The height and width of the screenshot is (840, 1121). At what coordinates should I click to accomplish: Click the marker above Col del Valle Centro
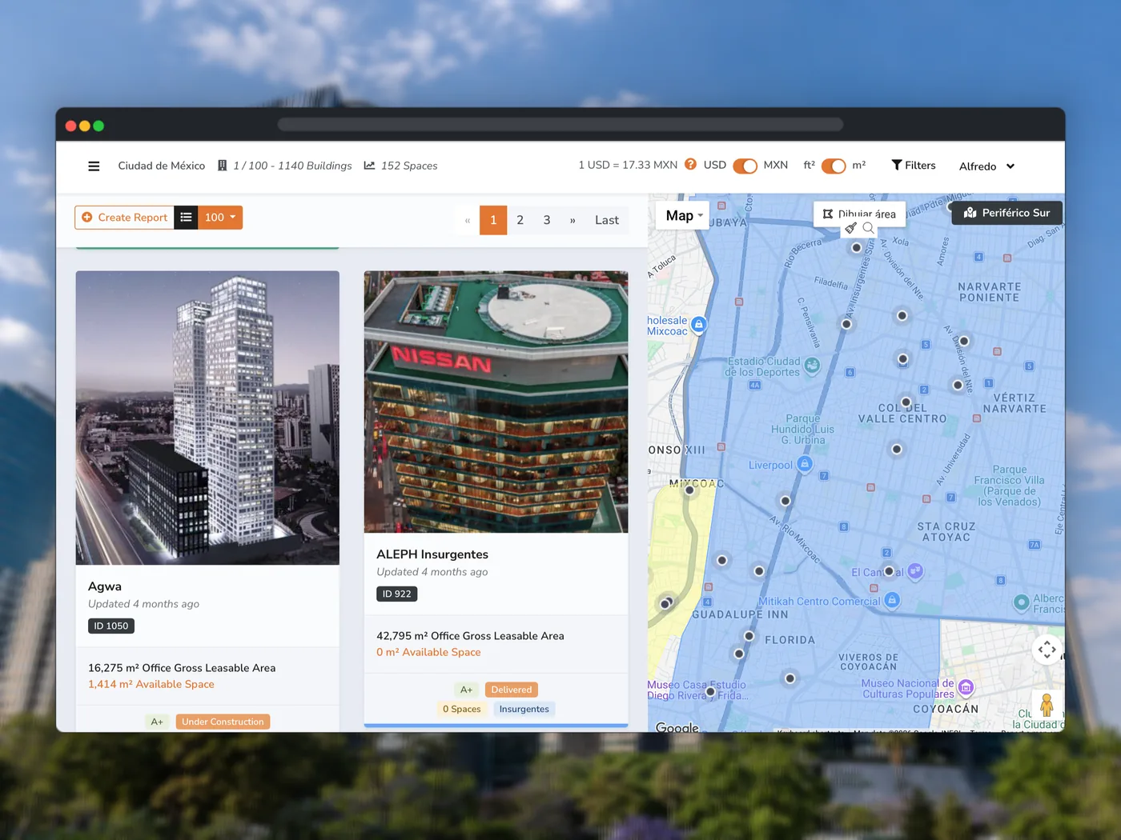(x=906, y=402)
